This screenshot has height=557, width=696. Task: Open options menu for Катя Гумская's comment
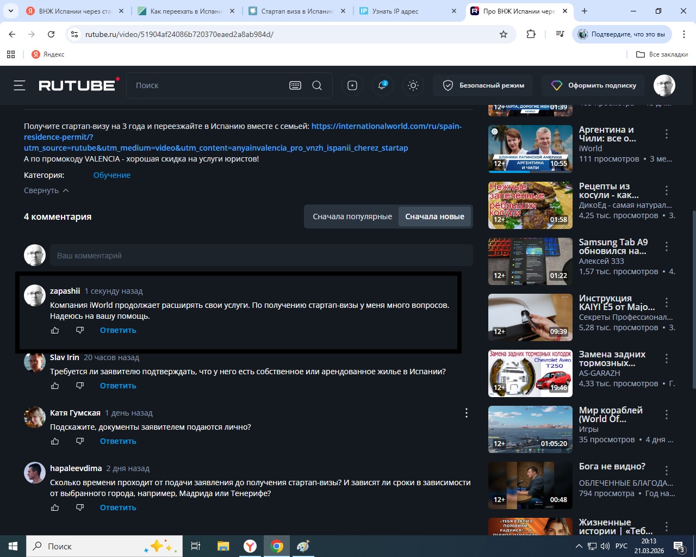(x=466, y=413)
